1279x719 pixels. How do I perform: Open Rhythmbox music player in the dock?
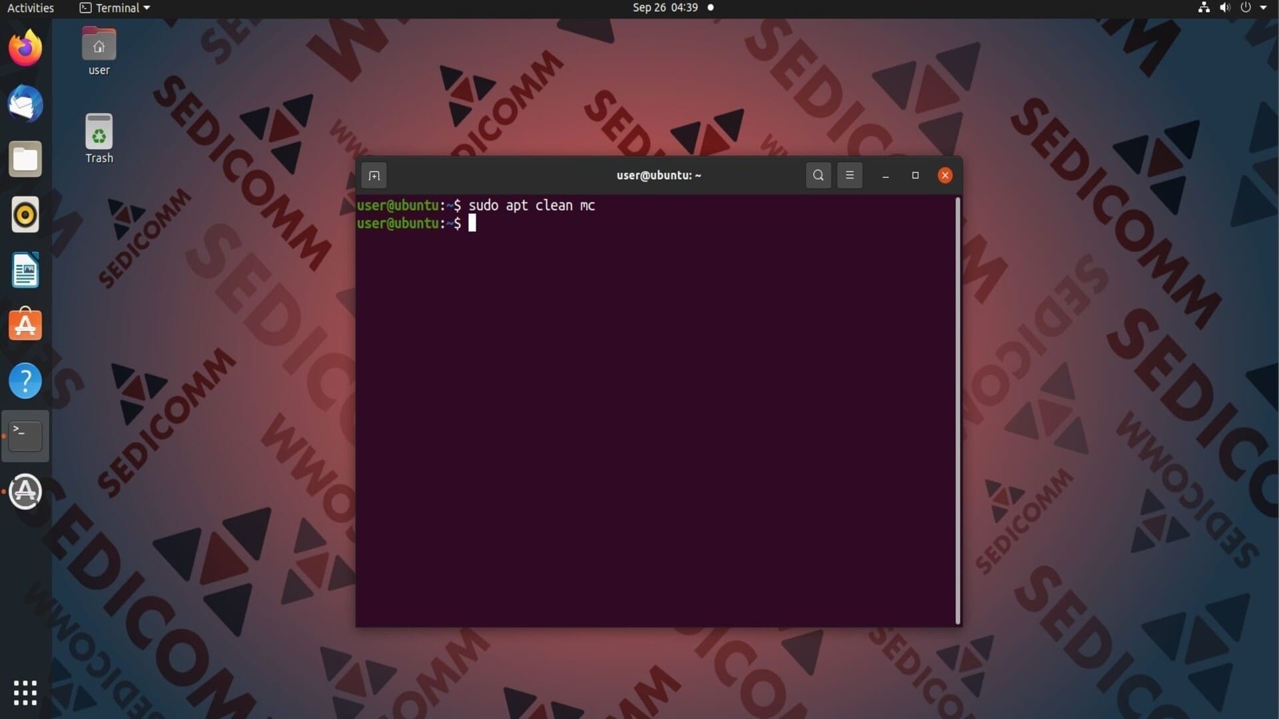pyautogui.click(x=25, y=214)
